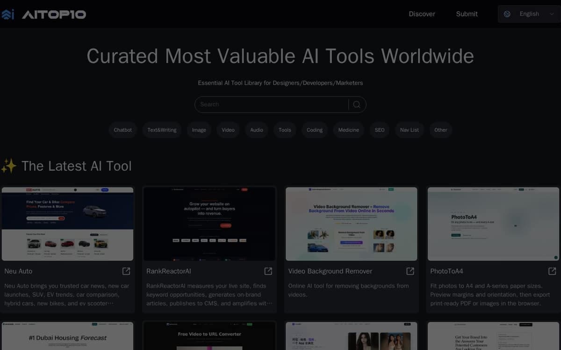Select the Tools category
561x350 pixels.
click(x=285, y=130)
